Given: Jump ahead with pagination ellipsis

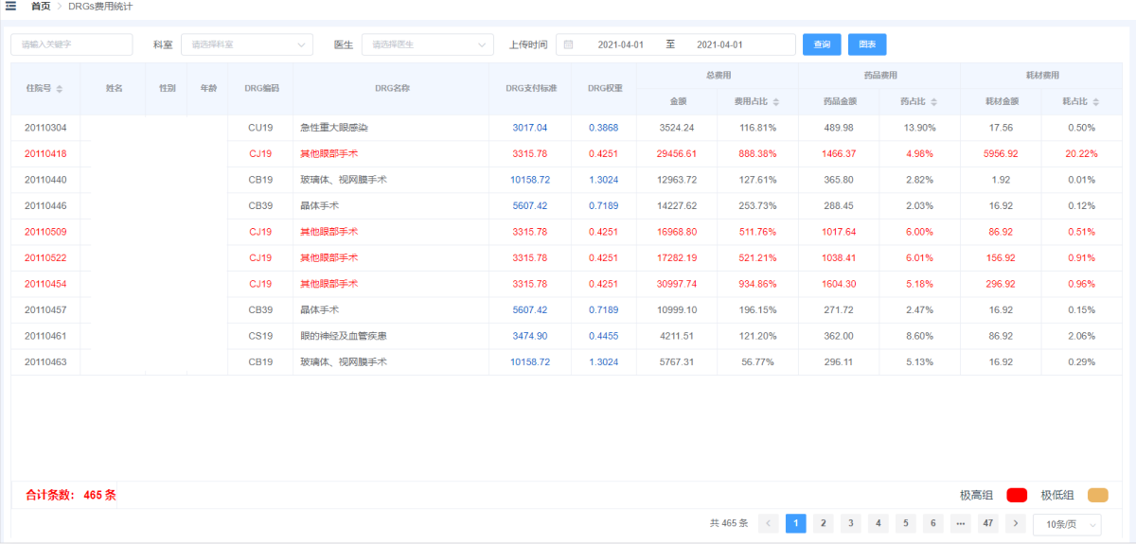Looking at the screenshot, I should (x=960, y=523).
